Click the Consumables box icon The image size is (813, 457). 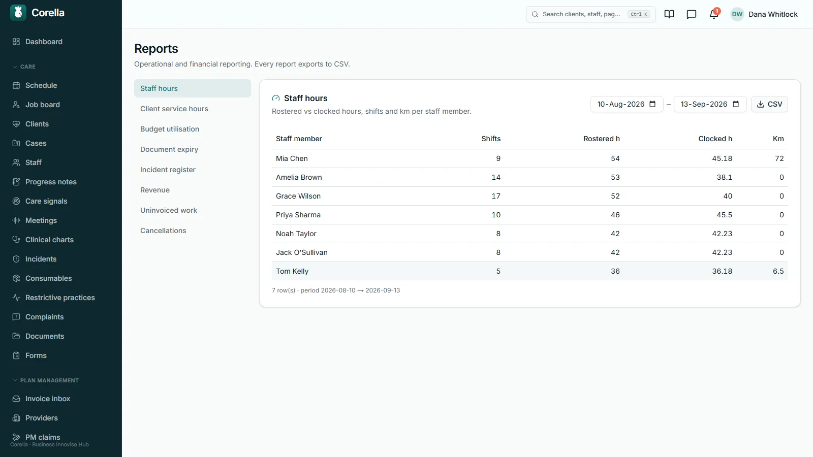[16, 278]
